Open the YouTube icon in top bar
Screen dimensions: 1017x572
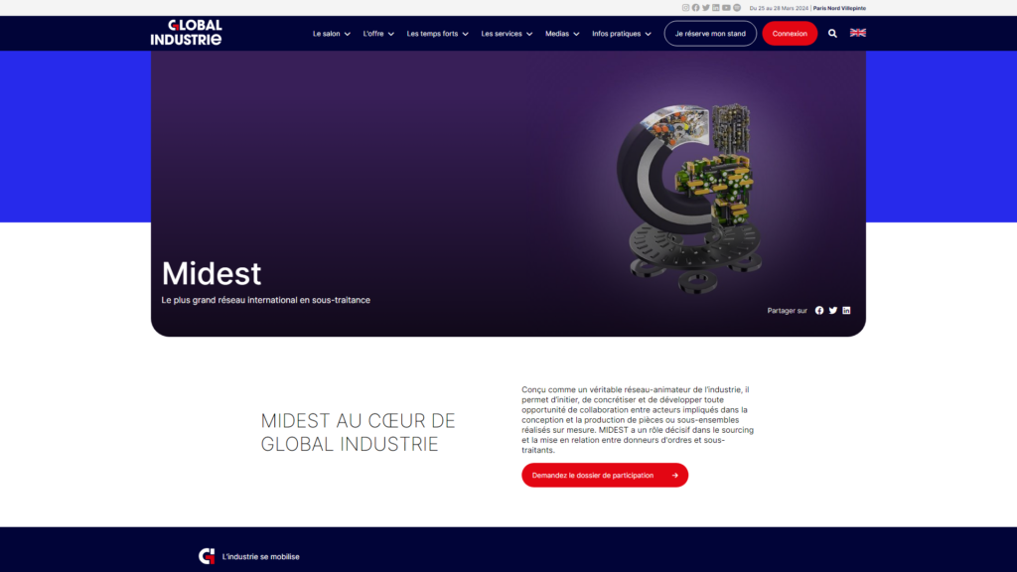pos(726,8)
